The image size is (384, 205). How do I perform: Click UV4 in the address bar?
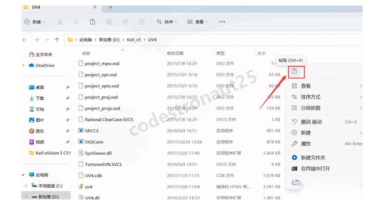click(152, 40)
